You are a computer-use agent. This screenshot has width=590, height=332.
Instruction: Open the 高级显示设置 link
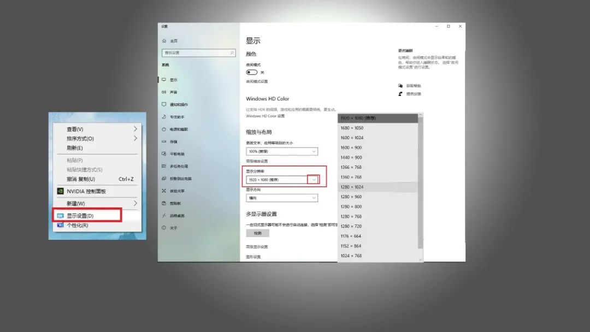pos(257,247)
